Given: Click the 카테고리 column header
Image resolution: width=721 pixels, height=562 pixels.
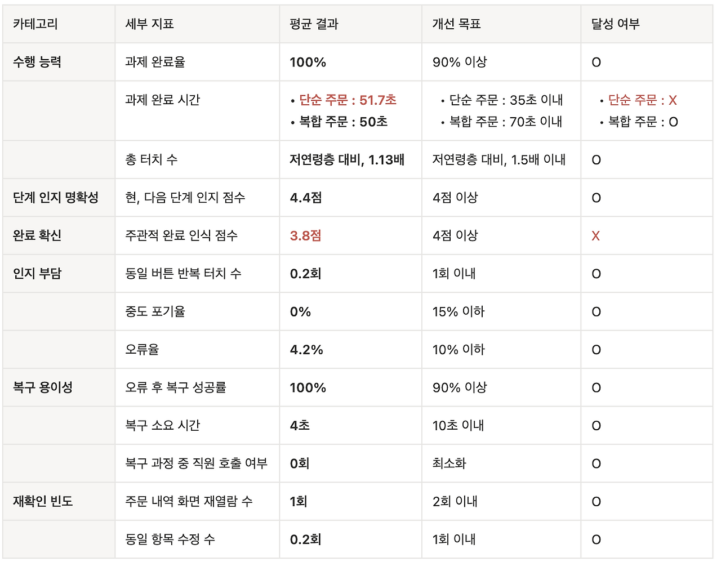Looking at the screenshot, I should [59, 24].
